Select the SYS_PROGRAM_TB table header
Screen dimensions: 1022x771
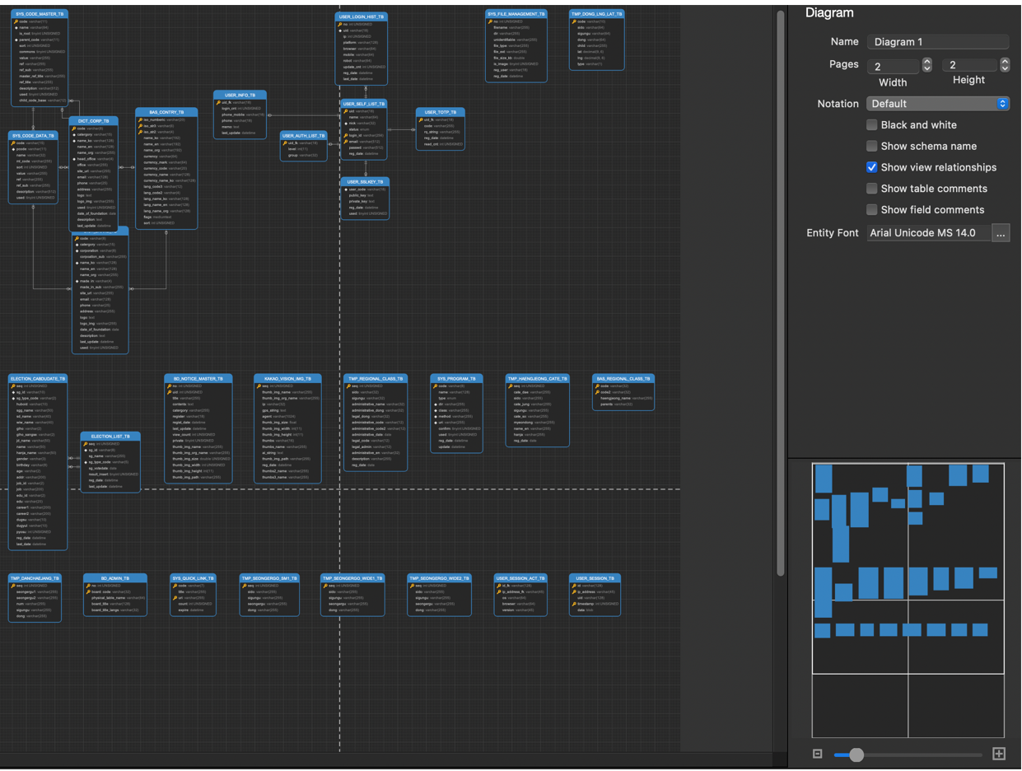tap(455, 379)
